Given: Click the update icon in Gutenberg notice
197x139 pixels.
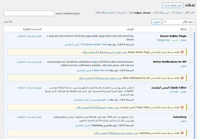Looking at the screenshot, I should click(x=182, y=133).
